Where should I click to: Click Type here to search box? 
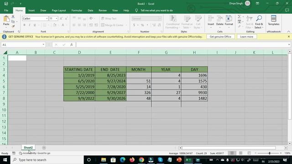pyautogui.click(x=47, y=160)
